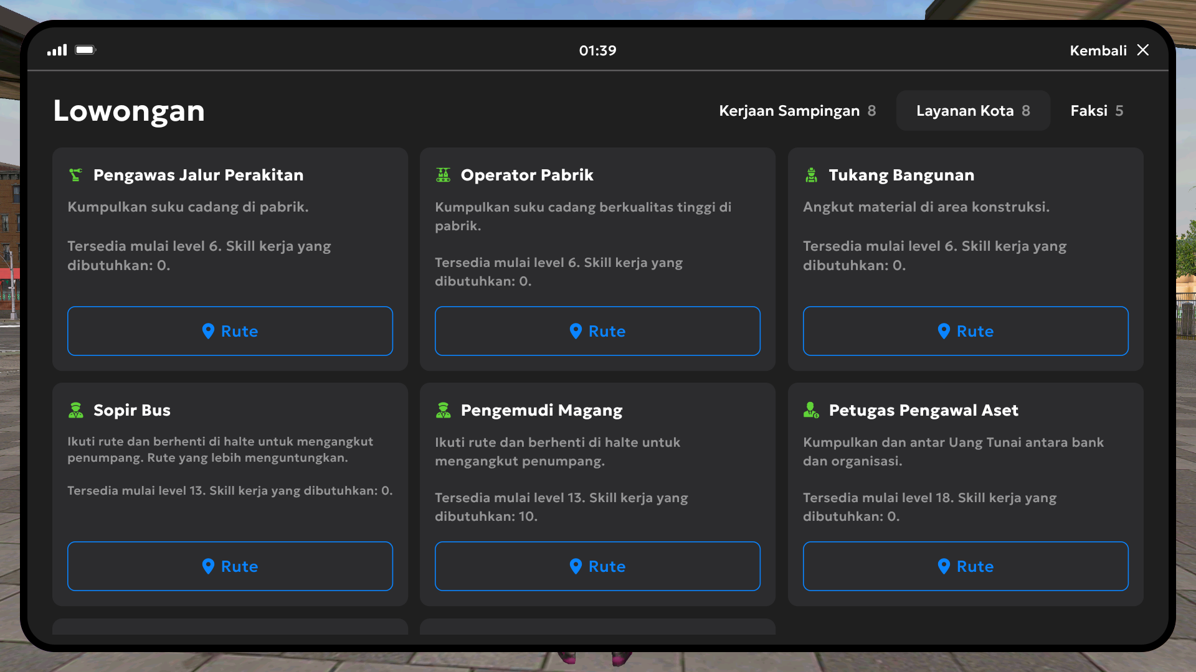Click the factory icon next to Operator Pabrik
Screen dimensions: 1196x672
pos(443,175)
